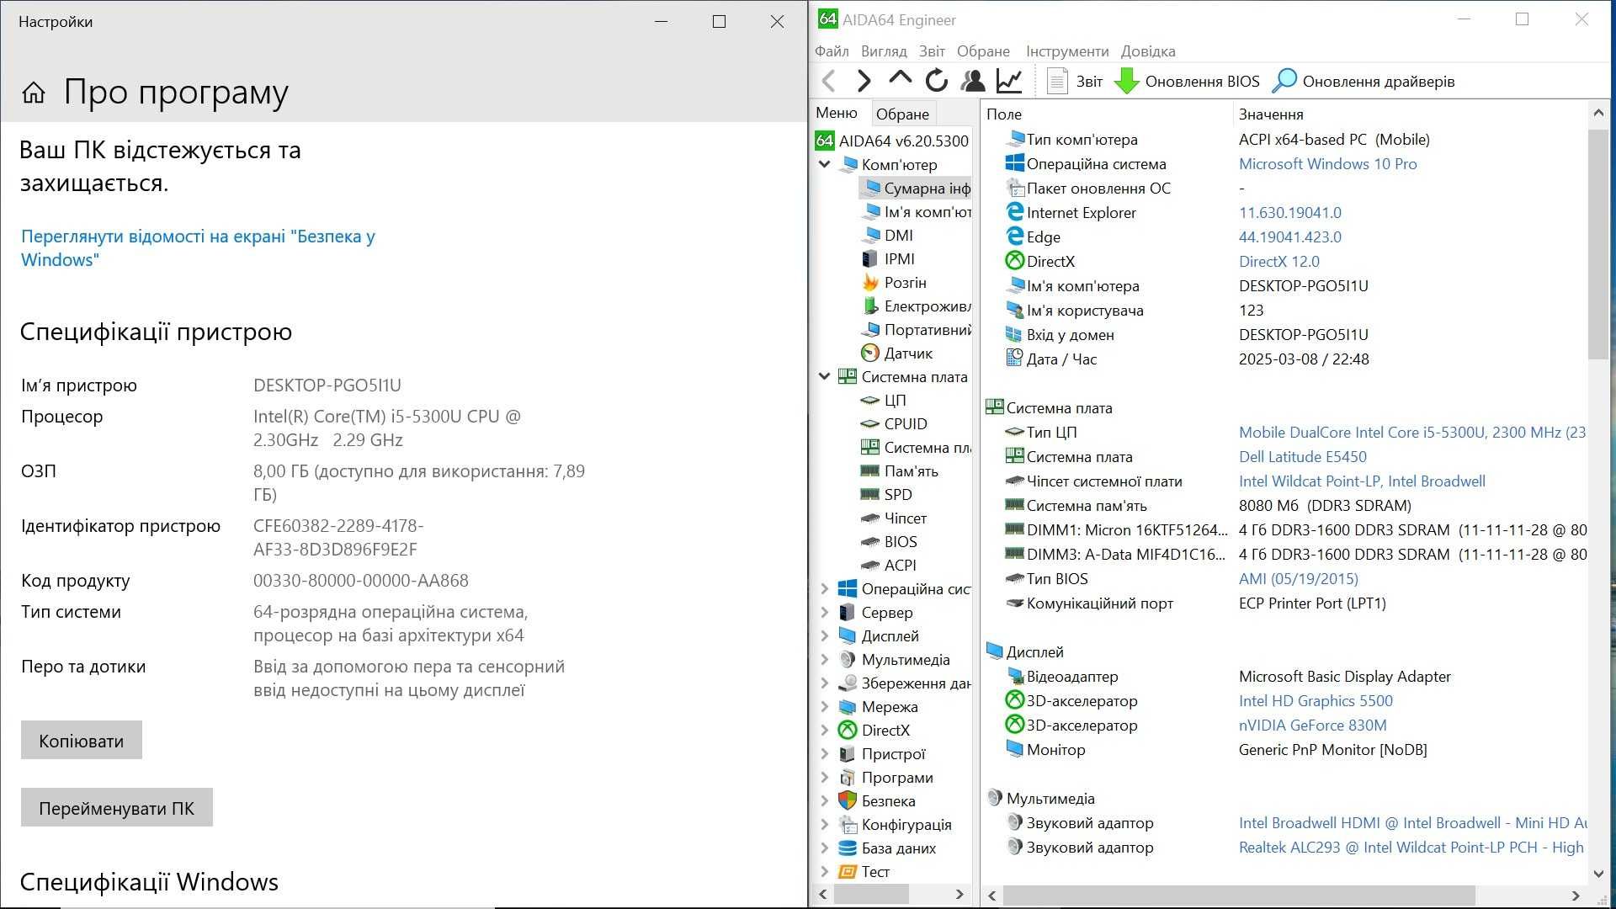Viewport: 1616px width, 909px height.
Task: Open the Вигляд menu in AIDA64
Action: tap(884, 51)
